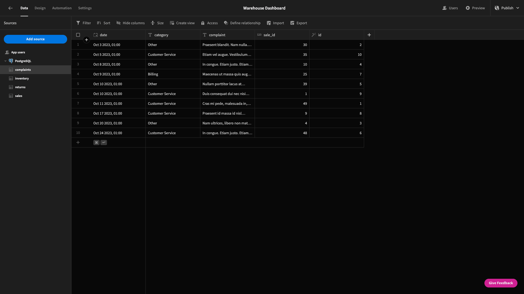Click the id column header
The height and width of the screenshot is (294, 524).
(x=337, y=35)
